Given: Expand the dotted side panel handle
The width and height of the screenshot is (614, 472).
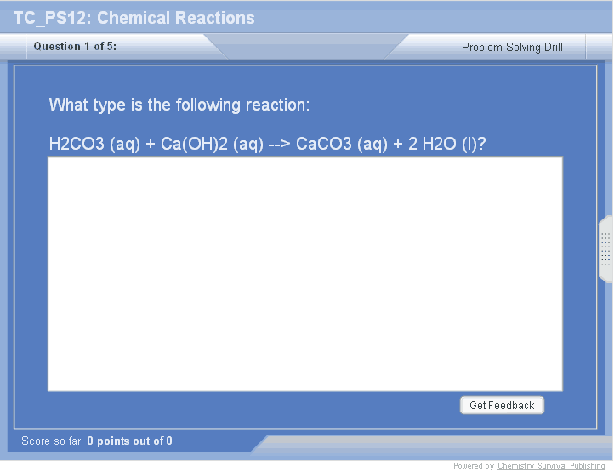Looking at the screenshot, I should tap(605, 249).
